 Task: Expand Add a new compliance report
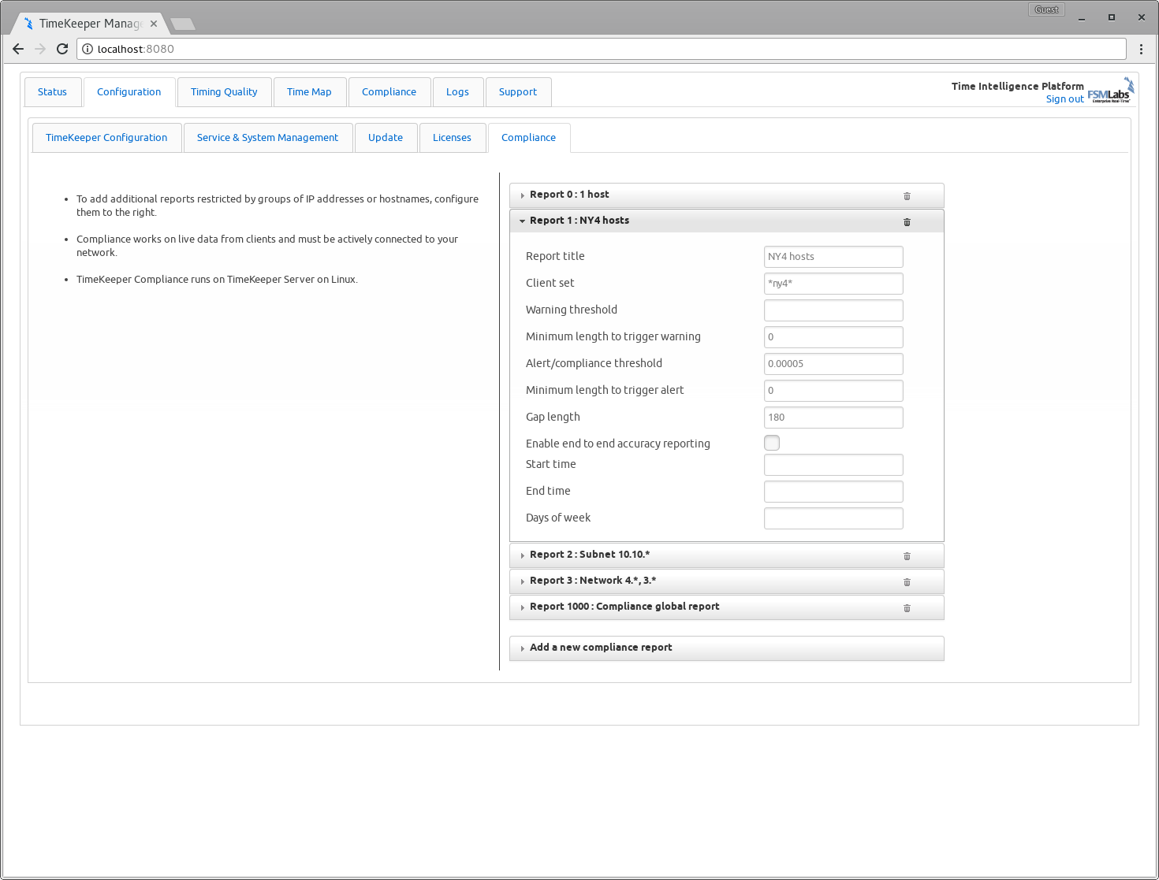point(726,648)
